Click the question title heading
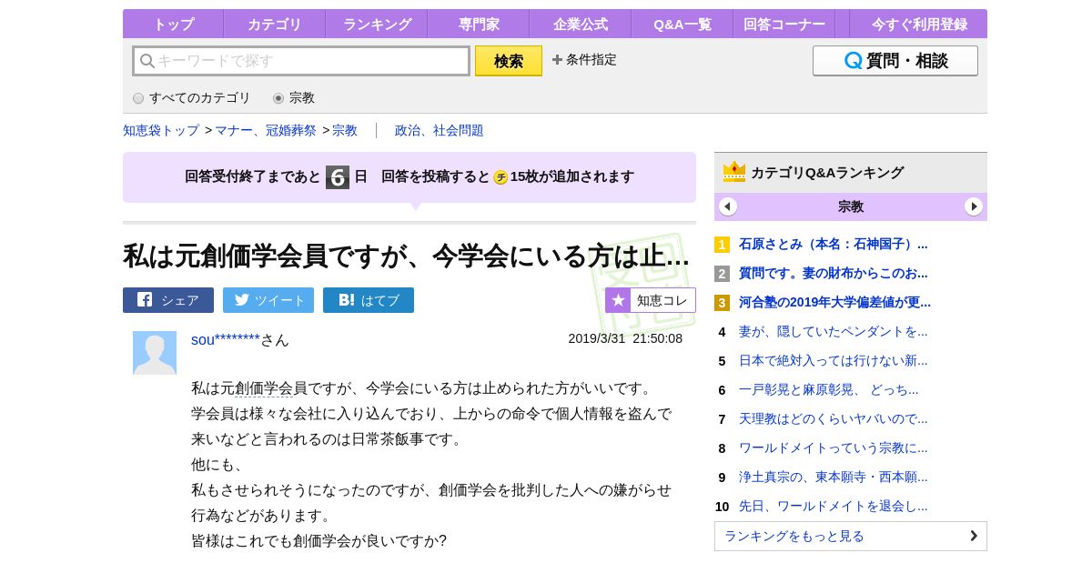Screen dimensions: 1092x573 pos(406,256)
